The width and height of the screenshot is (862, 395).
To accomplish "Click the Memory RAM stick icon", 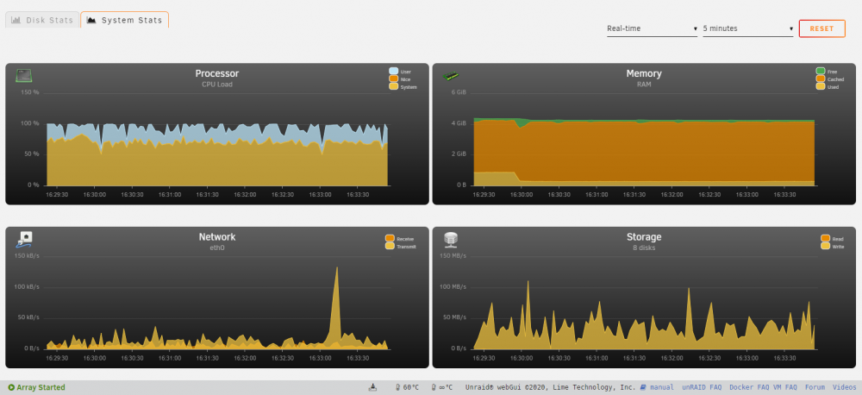I will point(452,77).
